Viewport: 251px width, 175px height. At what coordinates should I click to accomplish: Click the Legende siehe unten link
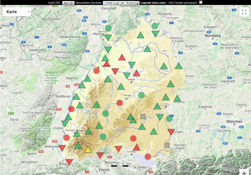coord(153,3)
